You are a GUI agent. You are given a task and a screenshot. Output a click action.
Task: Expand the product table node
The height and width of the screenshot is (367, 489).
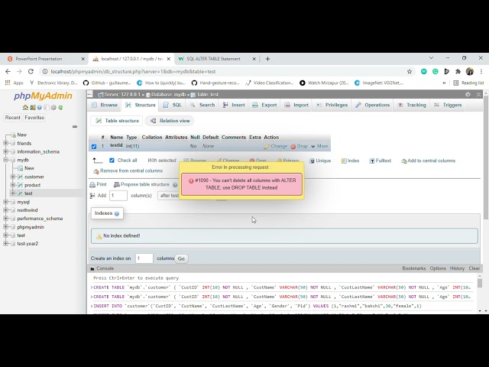[x=13, y=185]
